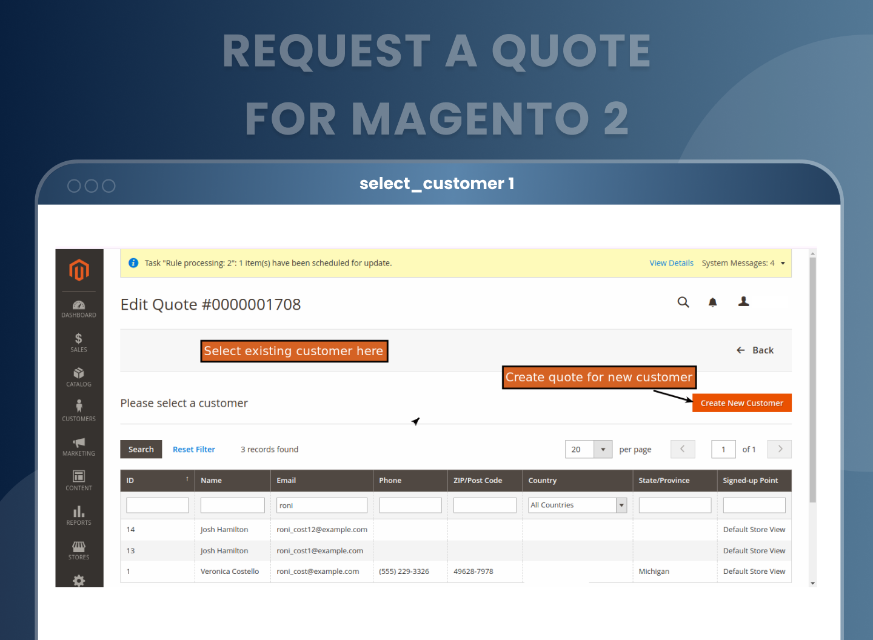Viewport: 873px width, 640px height.
Task: Open the Marketing sidebar menu
Action: coord(79,446)
